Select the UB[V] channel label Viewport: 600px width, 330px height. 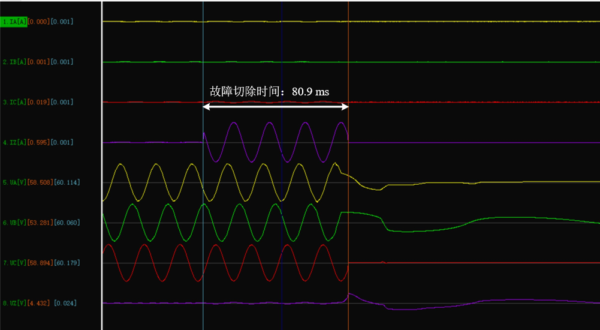coord(14,223)
